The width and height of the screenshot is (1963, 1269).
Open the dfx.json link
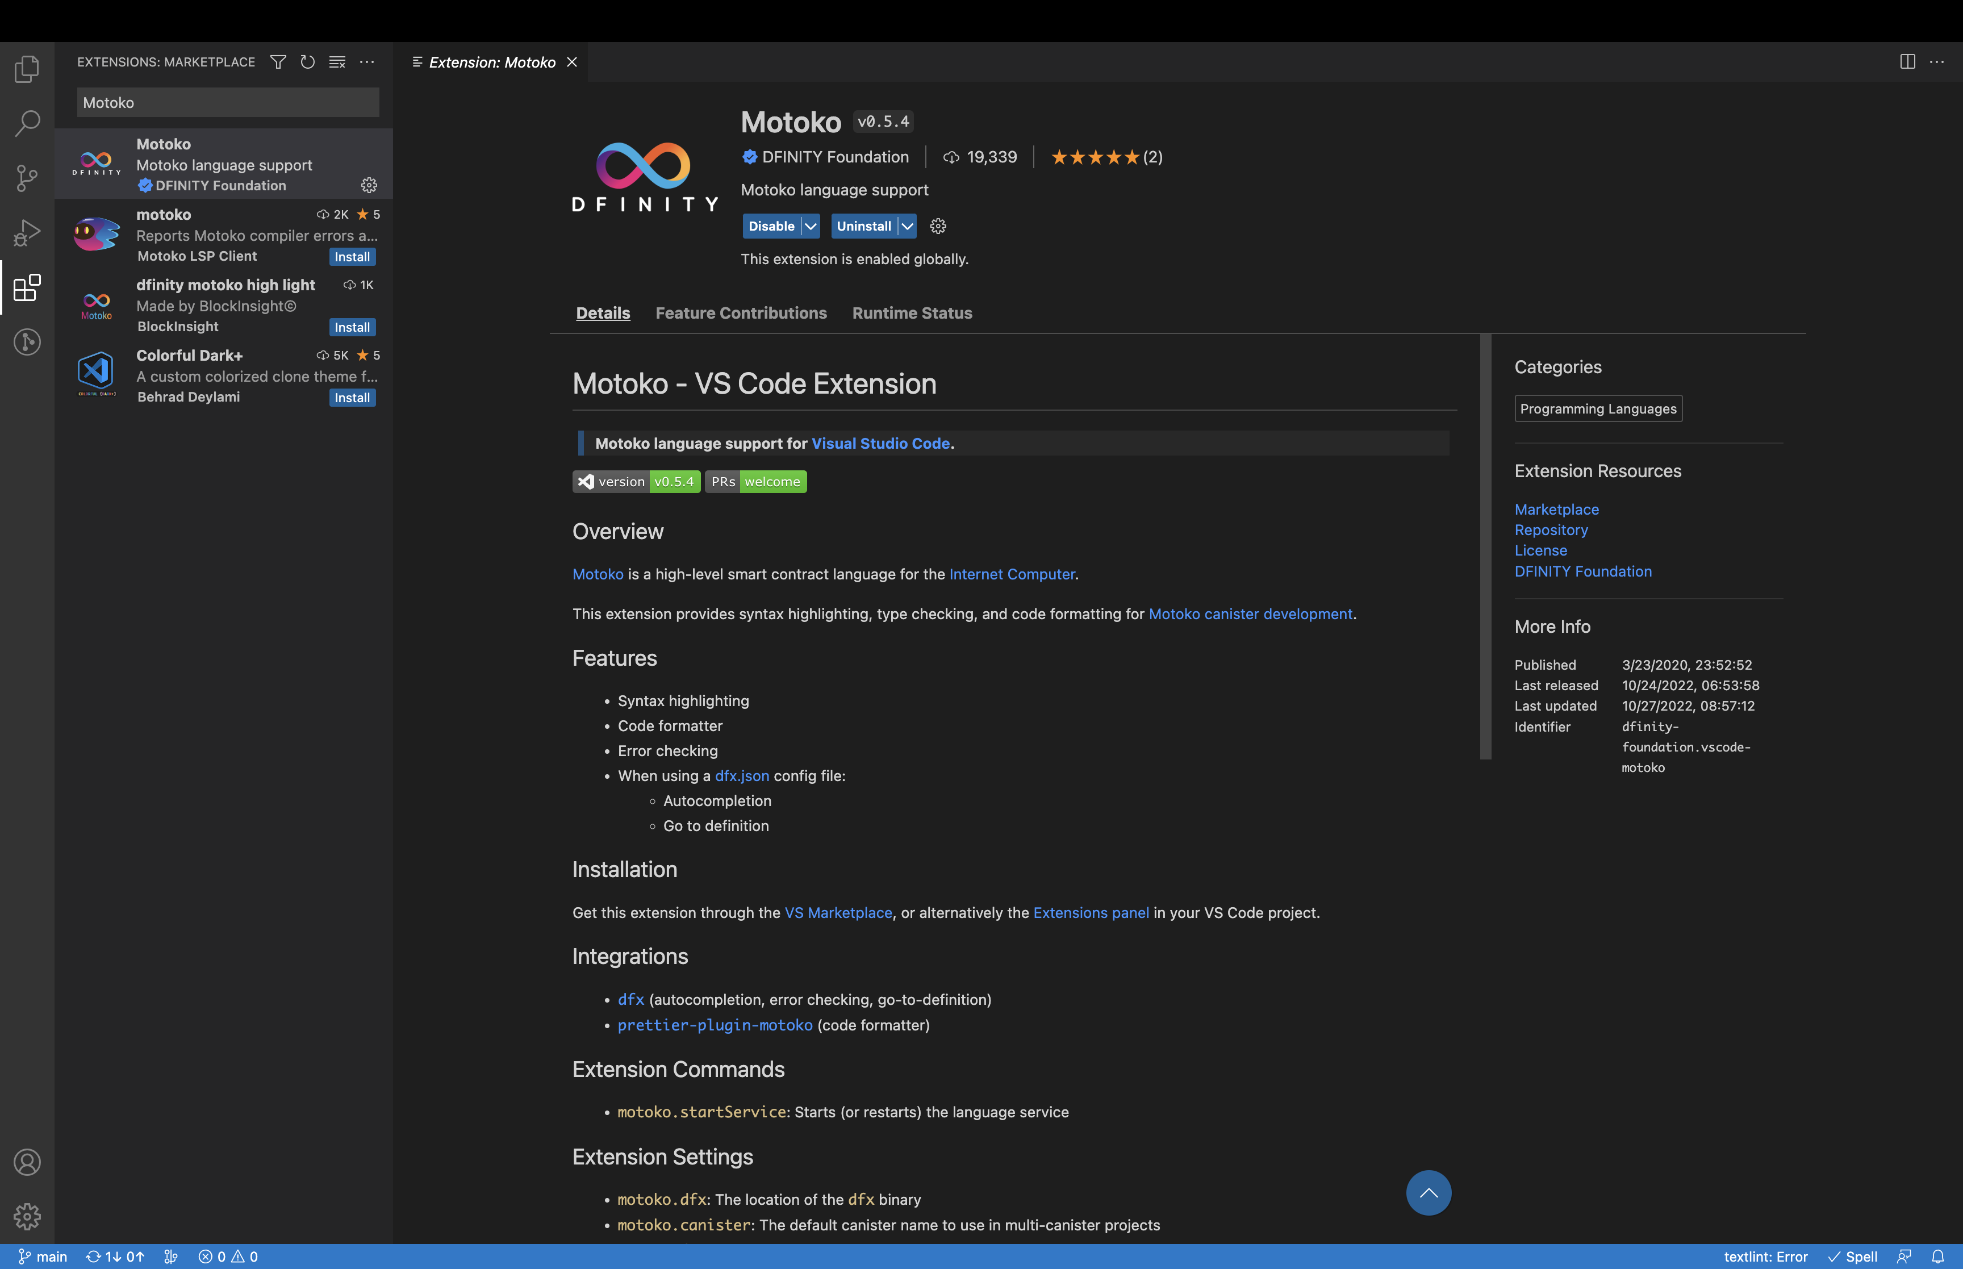pos(741,775)
